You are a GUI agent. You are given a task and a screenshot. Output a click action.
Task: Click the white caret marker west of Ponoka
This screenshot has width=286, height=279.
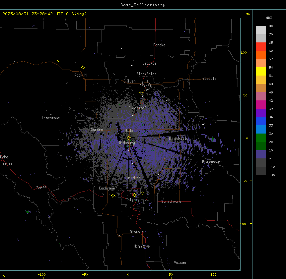pyautogui.click(x=121, y=49)
